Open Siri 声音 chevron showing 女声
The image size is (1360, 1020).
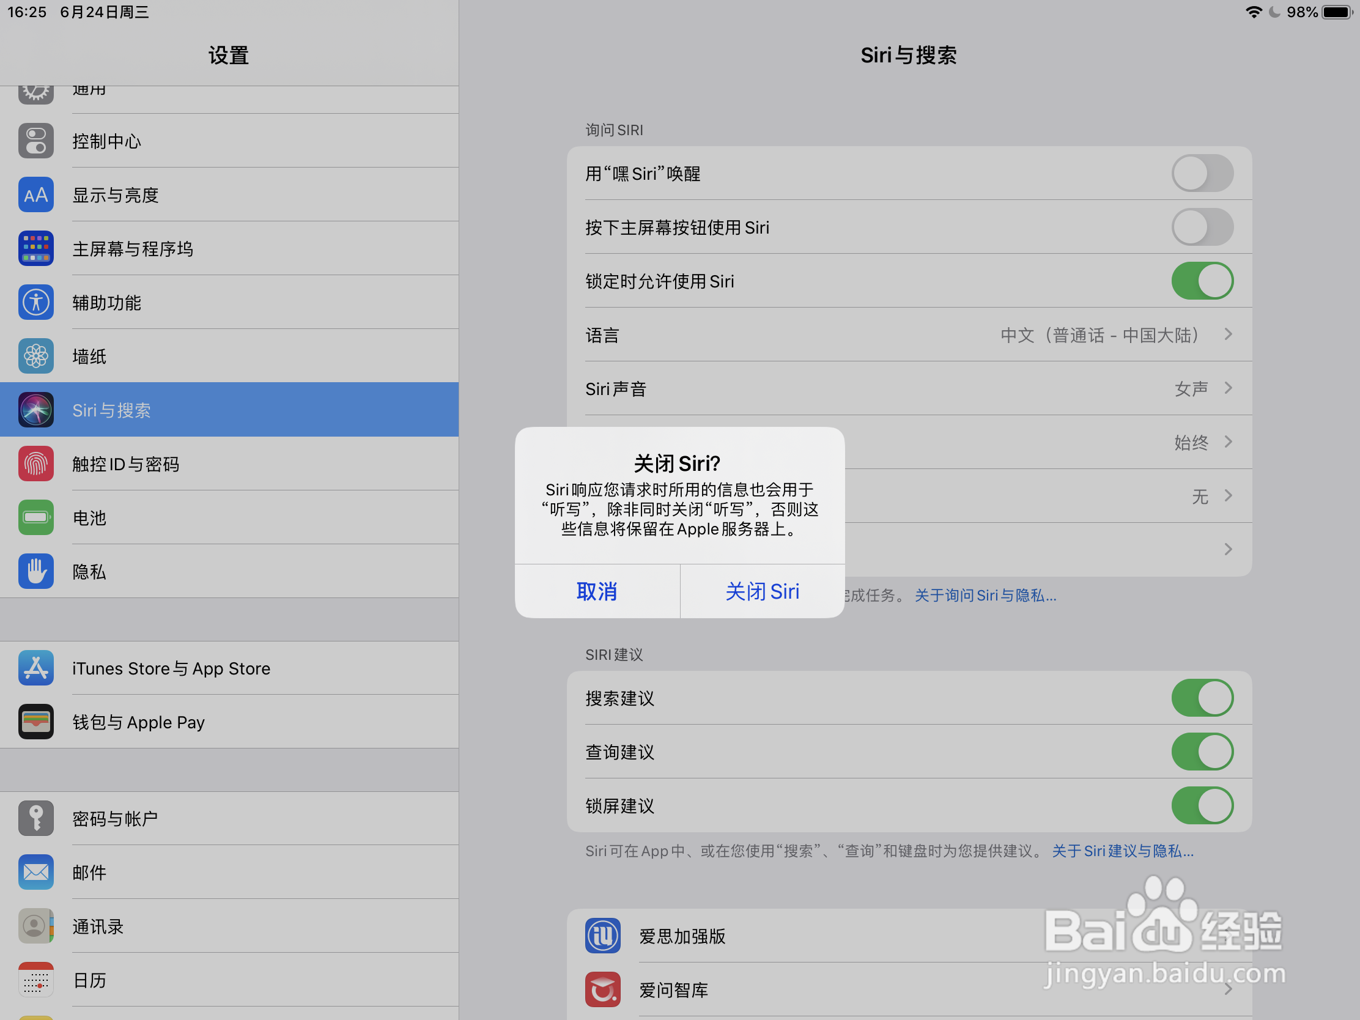click(1228, 388)
